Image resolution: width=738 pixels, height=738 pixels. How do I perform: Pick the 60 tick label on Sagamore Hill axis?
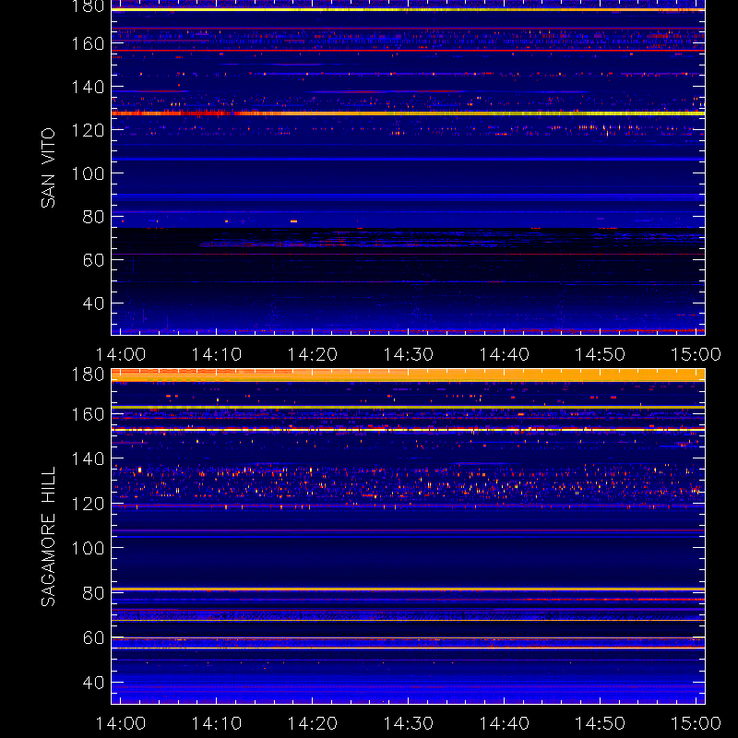pyautogui.click(x=93, y=637)
